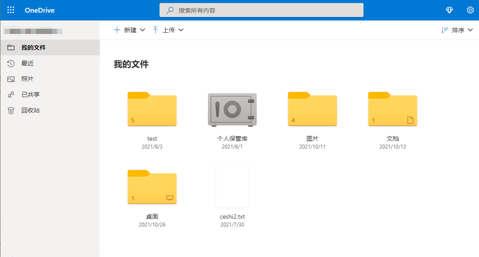Open the 图片 folder
Screen dimensions: 479x257
(x=313, y=109)
